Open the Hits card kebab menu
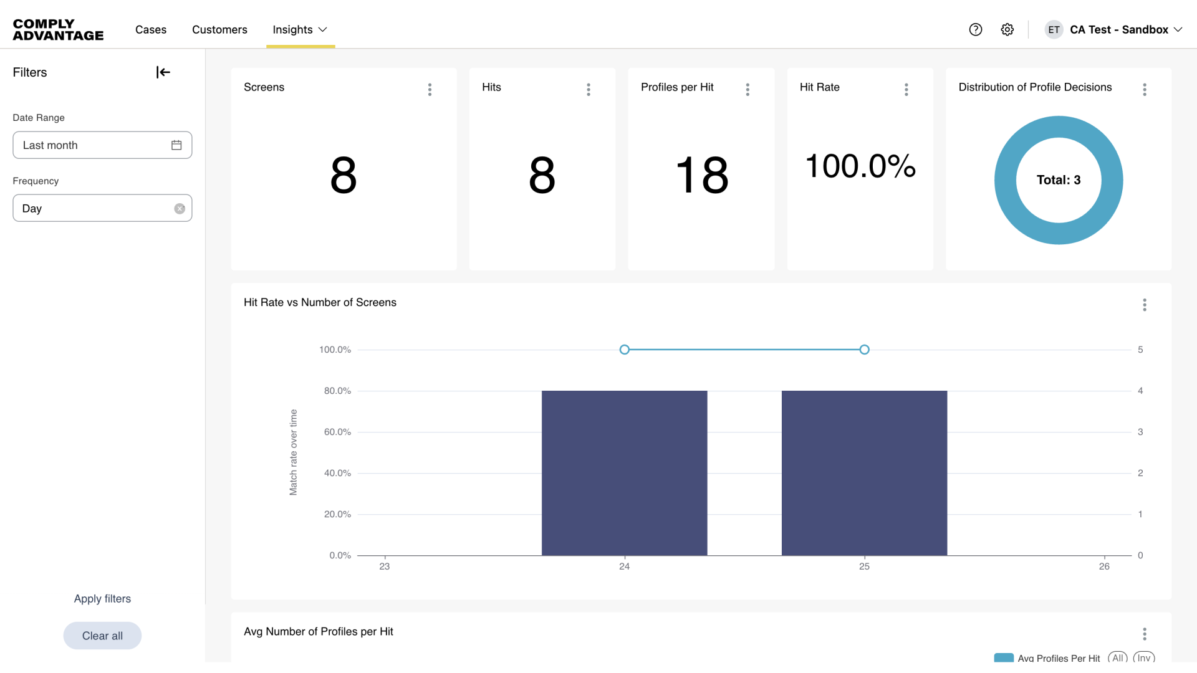Image resolution: width=1197 pixels, height=673 pixels. coord(589,89)
